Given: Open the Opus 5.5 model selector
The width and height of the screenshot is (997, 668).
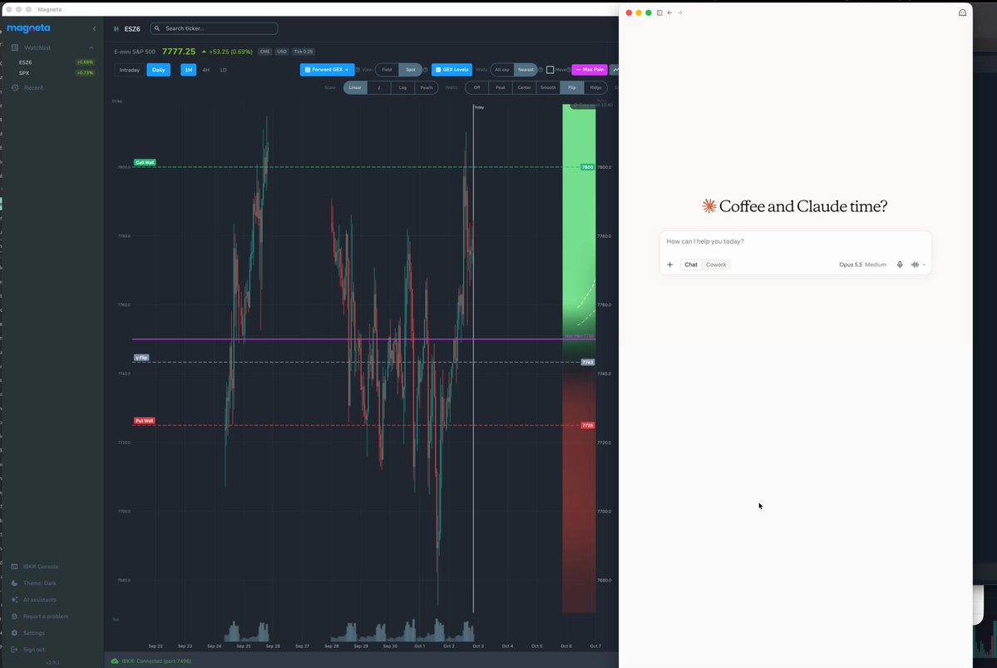Looking at the screenshot, I should (862, 265).
